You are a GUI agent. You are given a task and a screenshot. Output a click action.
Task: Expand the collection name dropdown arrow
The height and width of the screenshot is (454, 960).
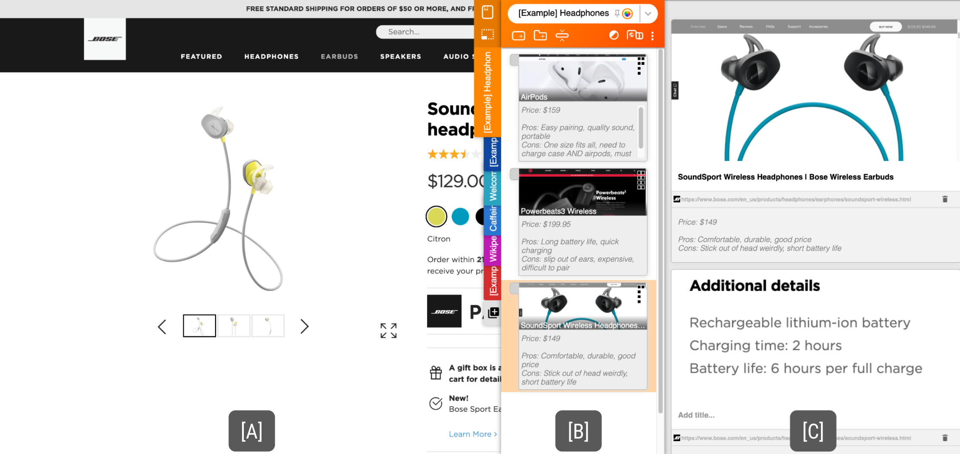point(648,14)
